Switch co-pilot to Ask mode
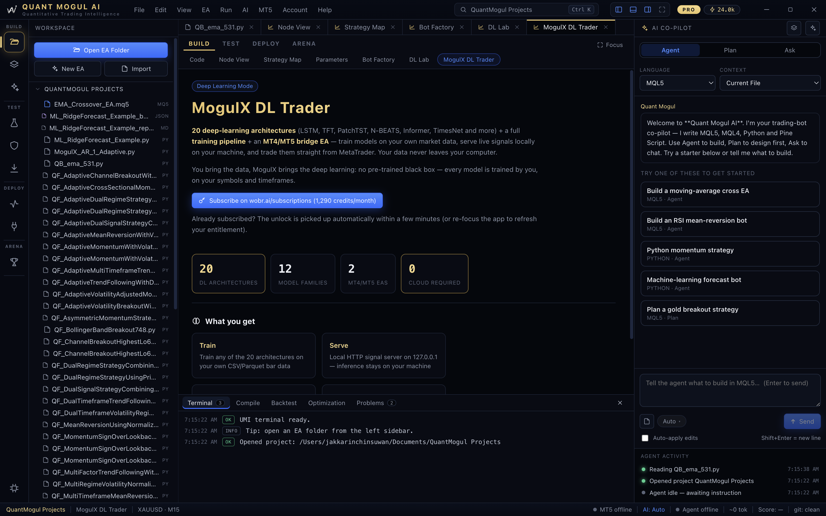The height and width of the screenshot is (516, 826). point(790,50)
